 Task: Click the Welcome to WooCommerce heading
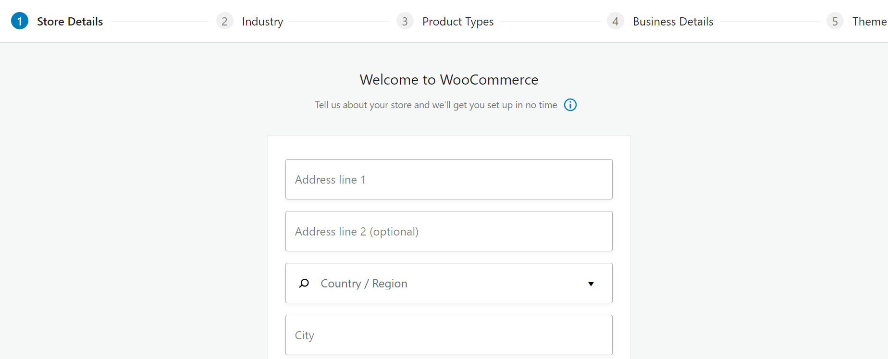[x=449, y=80]
